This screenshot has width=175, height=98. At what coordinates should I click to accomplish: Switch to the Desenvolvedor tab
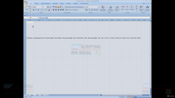(84, 4)
